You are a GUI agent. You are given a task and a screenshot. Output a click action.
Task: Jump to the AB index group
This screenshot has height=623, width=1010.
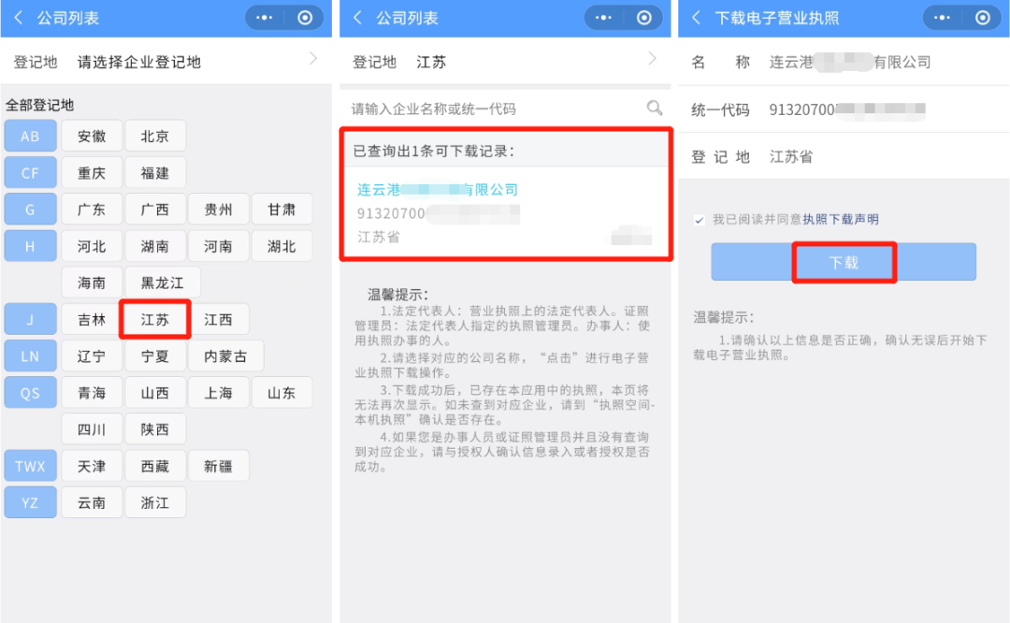30,137
